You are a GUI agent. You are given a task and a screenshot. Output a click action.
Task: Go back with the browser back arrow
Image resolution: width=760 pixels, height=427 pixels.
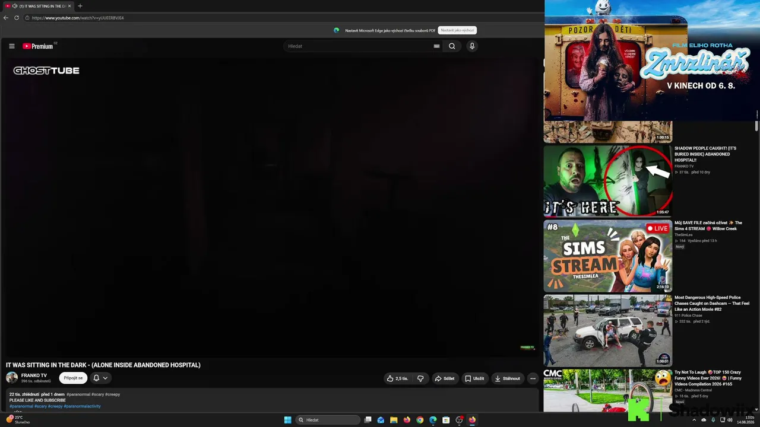click(x=6, y=18)
